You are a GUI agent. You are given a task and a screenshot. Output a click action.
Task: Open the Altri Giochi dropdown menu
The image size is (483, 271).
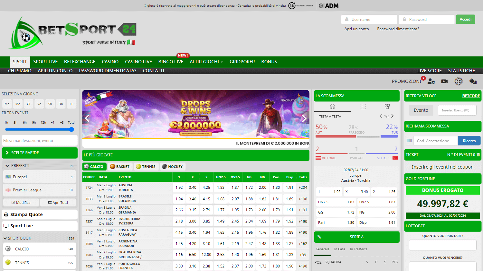point(206,62)
